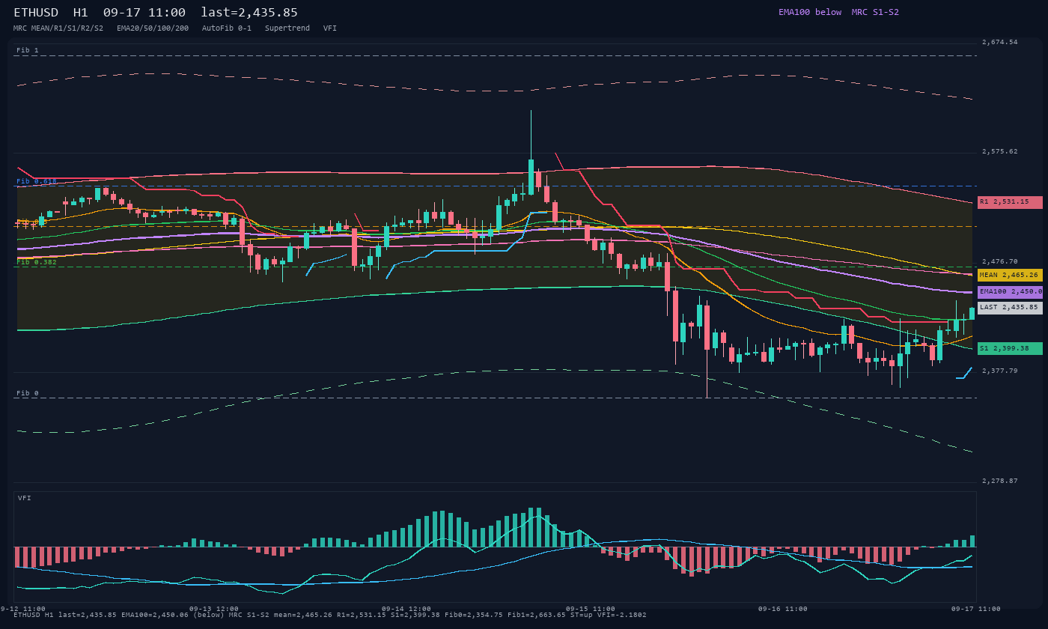Click the 2,575.62 price axis label
The width and height of the screenshot is (1048, 629).
click(x=1000, y=151)
